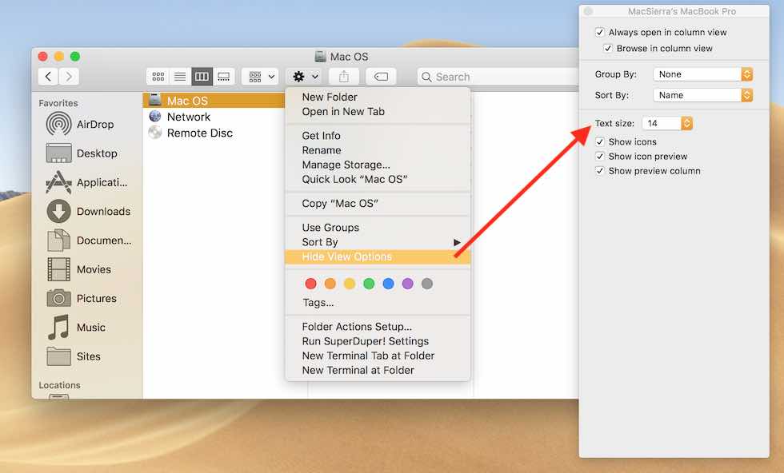The height and width of the screenshot is (473, 784).
Task: Select the gallery view icon
Action: pyautogui.click(x=224, y=76)
